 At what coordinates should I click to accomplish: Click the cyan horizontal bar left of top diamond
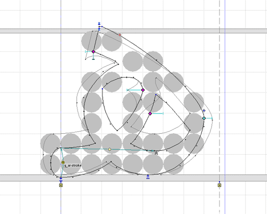[x=88, y=51]
